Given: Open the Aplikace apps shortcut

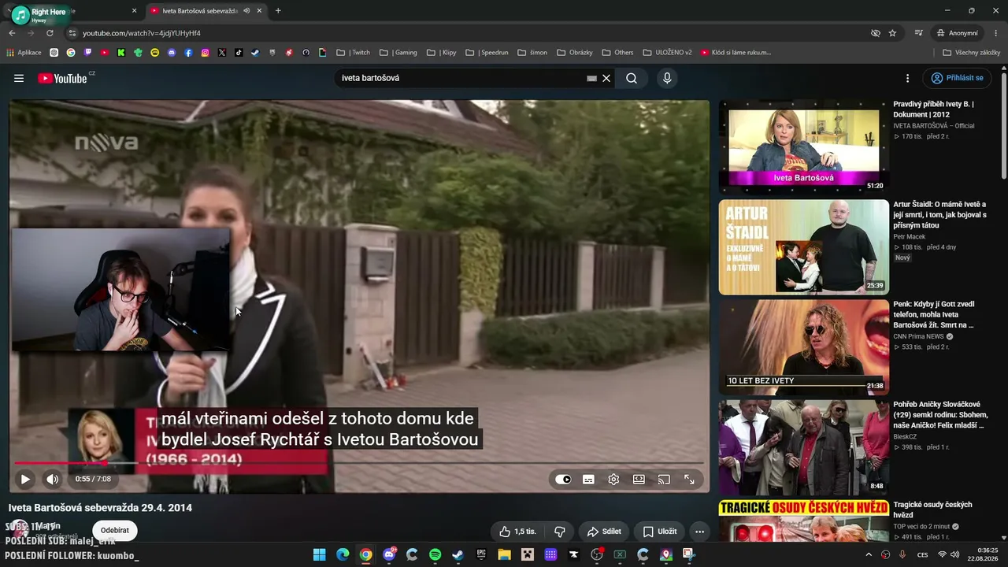Looking at the screenshot, I should pos(24,53).
